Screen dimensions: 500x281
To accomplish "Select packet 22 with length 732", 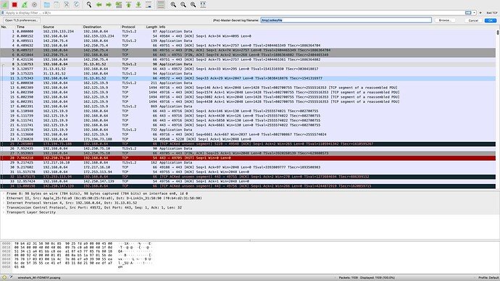I will (x=248, y=130).
